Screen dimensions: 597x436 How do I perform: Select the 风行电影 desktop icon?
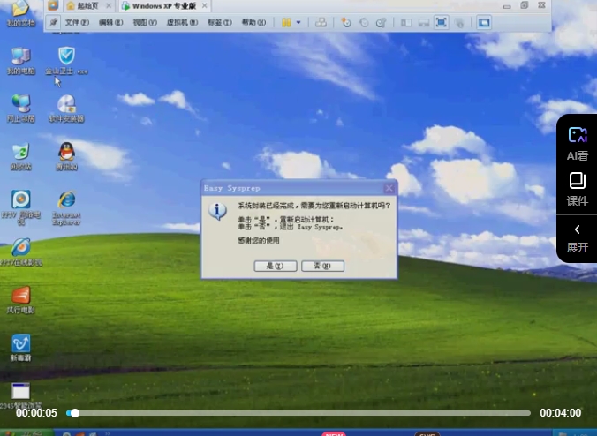20,300
